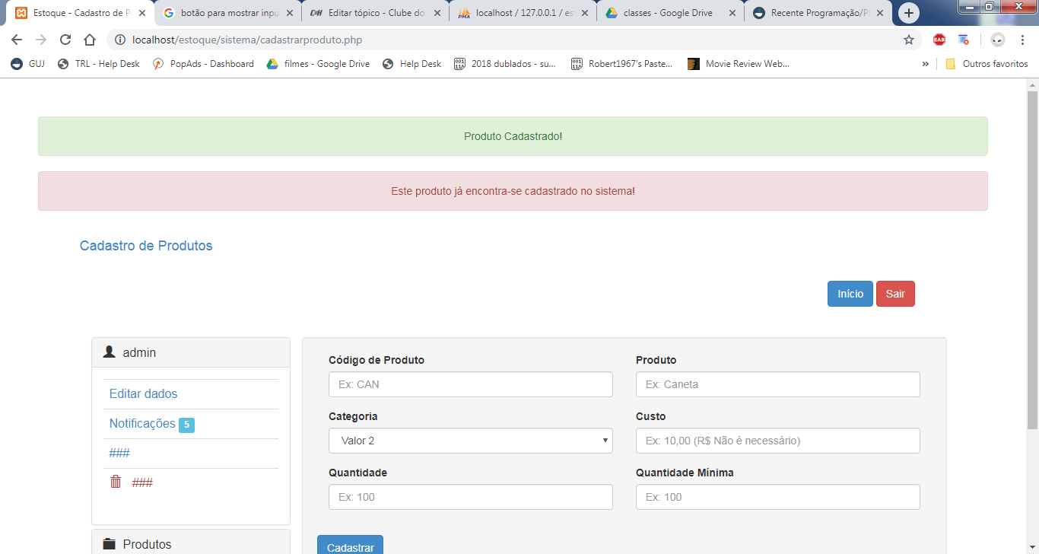
Task: Focus the Quantidade input field
Action: click(471, 497)
